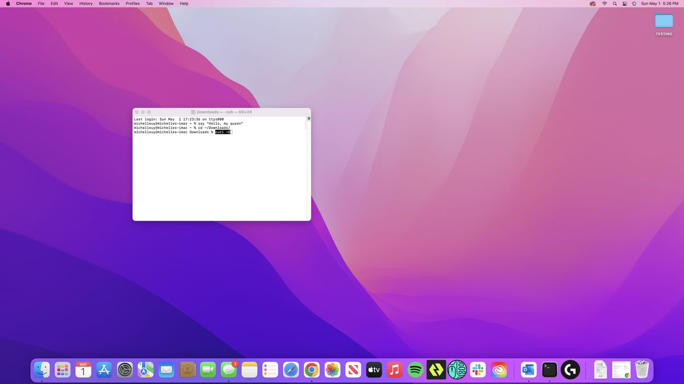
Task: Open Apple News in the Dock
Action: (x=353, y=370)
